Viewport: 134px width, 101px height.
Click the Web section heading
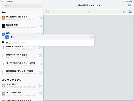[x=4, y=12]
